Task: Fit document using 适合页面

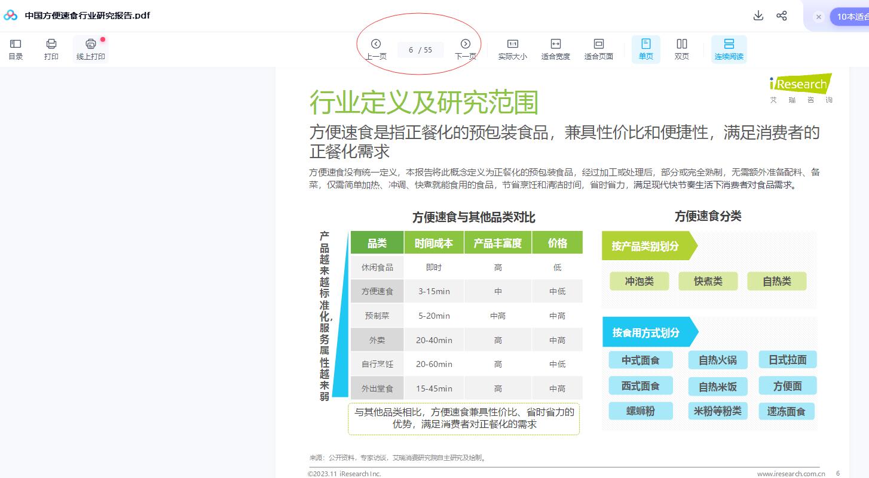Action: click(x=598, y=50)
